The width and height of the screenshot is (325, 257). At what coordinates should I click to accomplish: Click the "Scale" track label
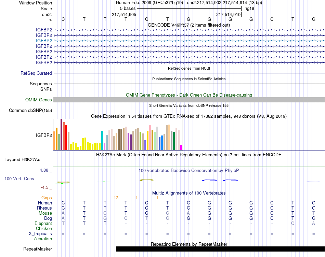coord(46,9)
